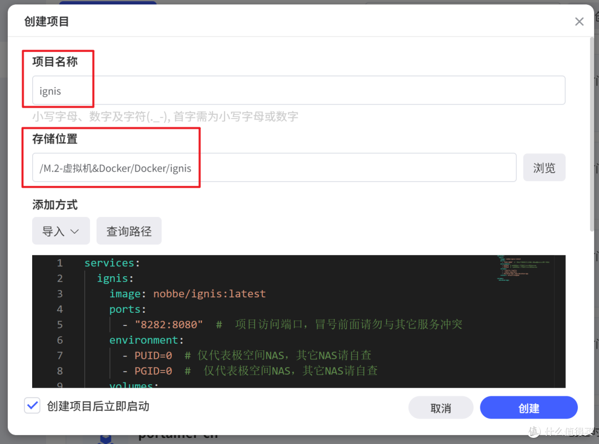The width and height of the screenshot is (599, 444).
Task: Open the 导入 dropdown
Action: (61, 231)
